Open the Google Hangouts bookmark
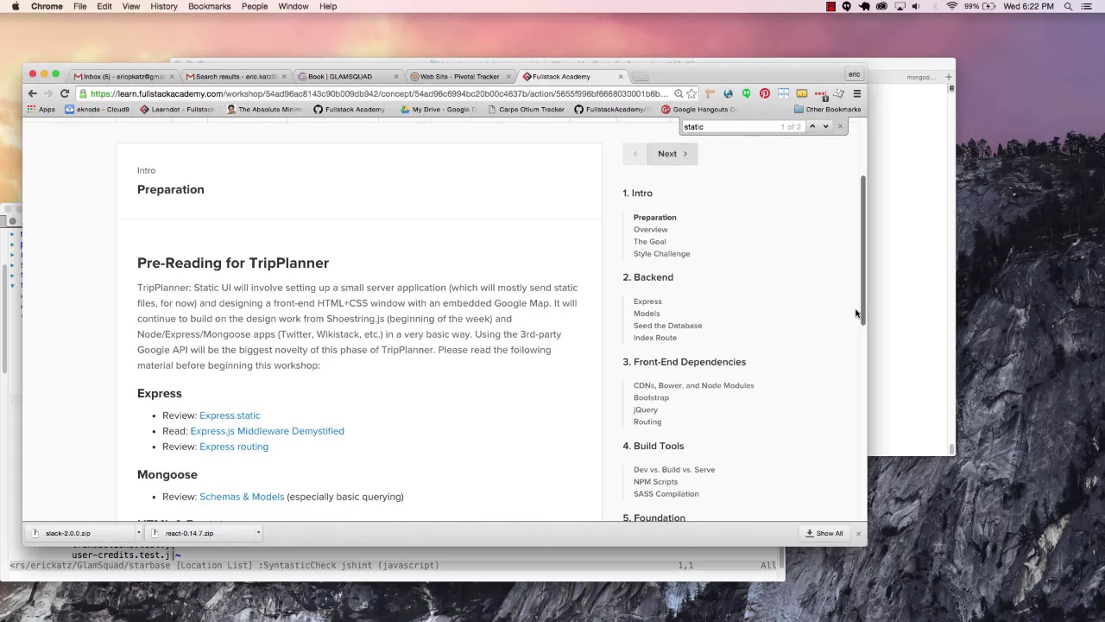The width and height of the screenshot is (1105, 622). point(698,110)
